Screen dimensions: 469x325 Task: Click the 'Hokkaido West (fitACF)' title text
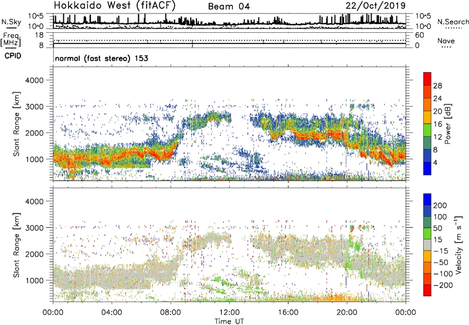(114, 5)
